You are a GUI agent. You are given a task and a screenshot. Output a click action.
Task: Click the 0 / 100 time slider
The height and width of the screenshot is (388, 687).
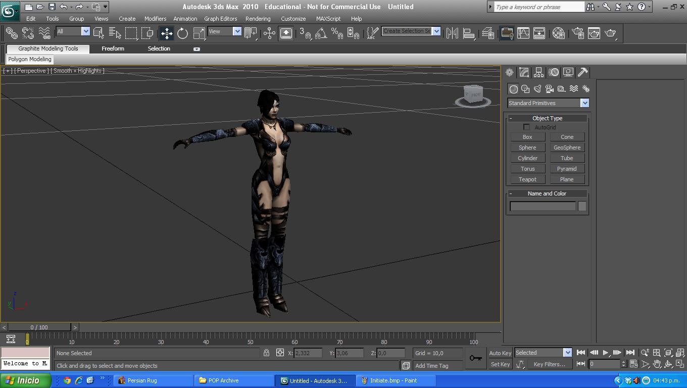(39, 327)
